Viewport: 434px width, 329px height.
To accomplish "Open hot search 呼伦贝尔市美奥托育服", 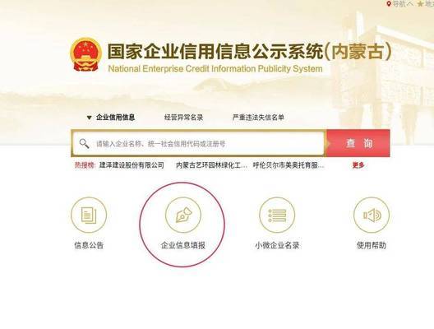I will 289,165.
